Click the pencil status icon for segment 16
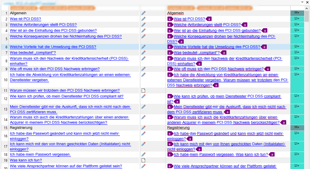The image size is (310, 169). pyautogui.click(x=143, y=134)
